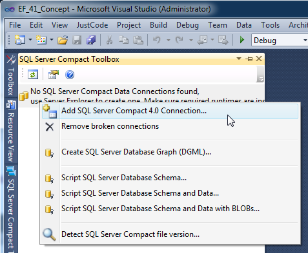Open the View menu
Image resolution: width=308 pixels, height=253 pixels.
pos(59,25)
